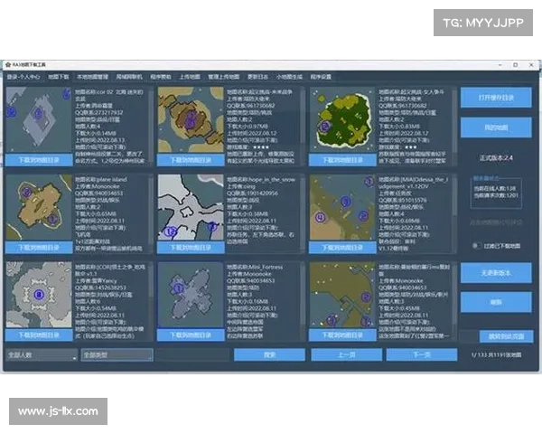542x434 pixels.
Task: Click the Mini_Fortress info scrollbar
Action: click(x=303, y=301)
